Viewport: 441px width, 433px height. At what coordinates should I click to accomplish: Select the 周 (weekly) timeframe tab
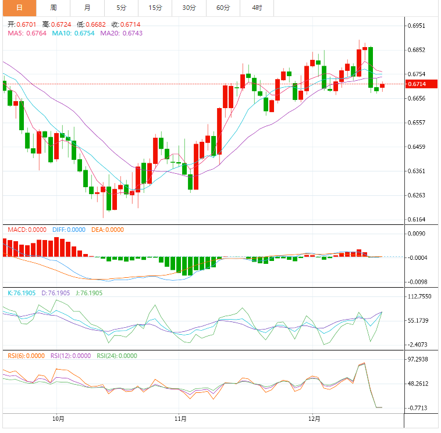pyautogui.click(x=53, y=8)
